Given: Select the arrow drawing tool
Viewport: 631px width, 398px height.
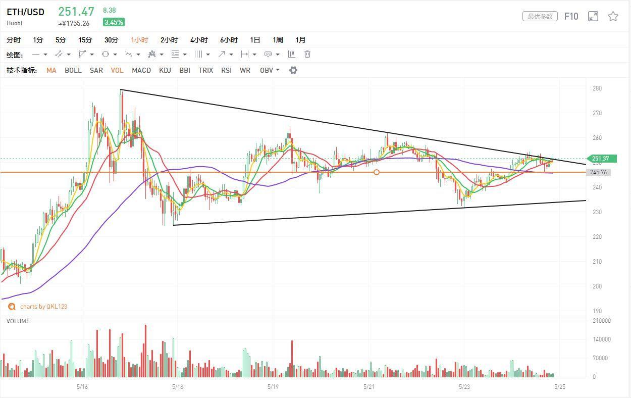Looking at the screenshot, I should (x=221, y=54).
